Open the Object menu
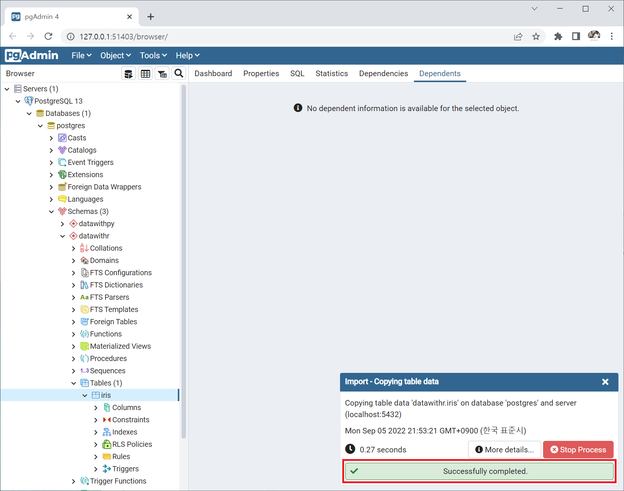624x491 pixels. [x=115, y=55]
